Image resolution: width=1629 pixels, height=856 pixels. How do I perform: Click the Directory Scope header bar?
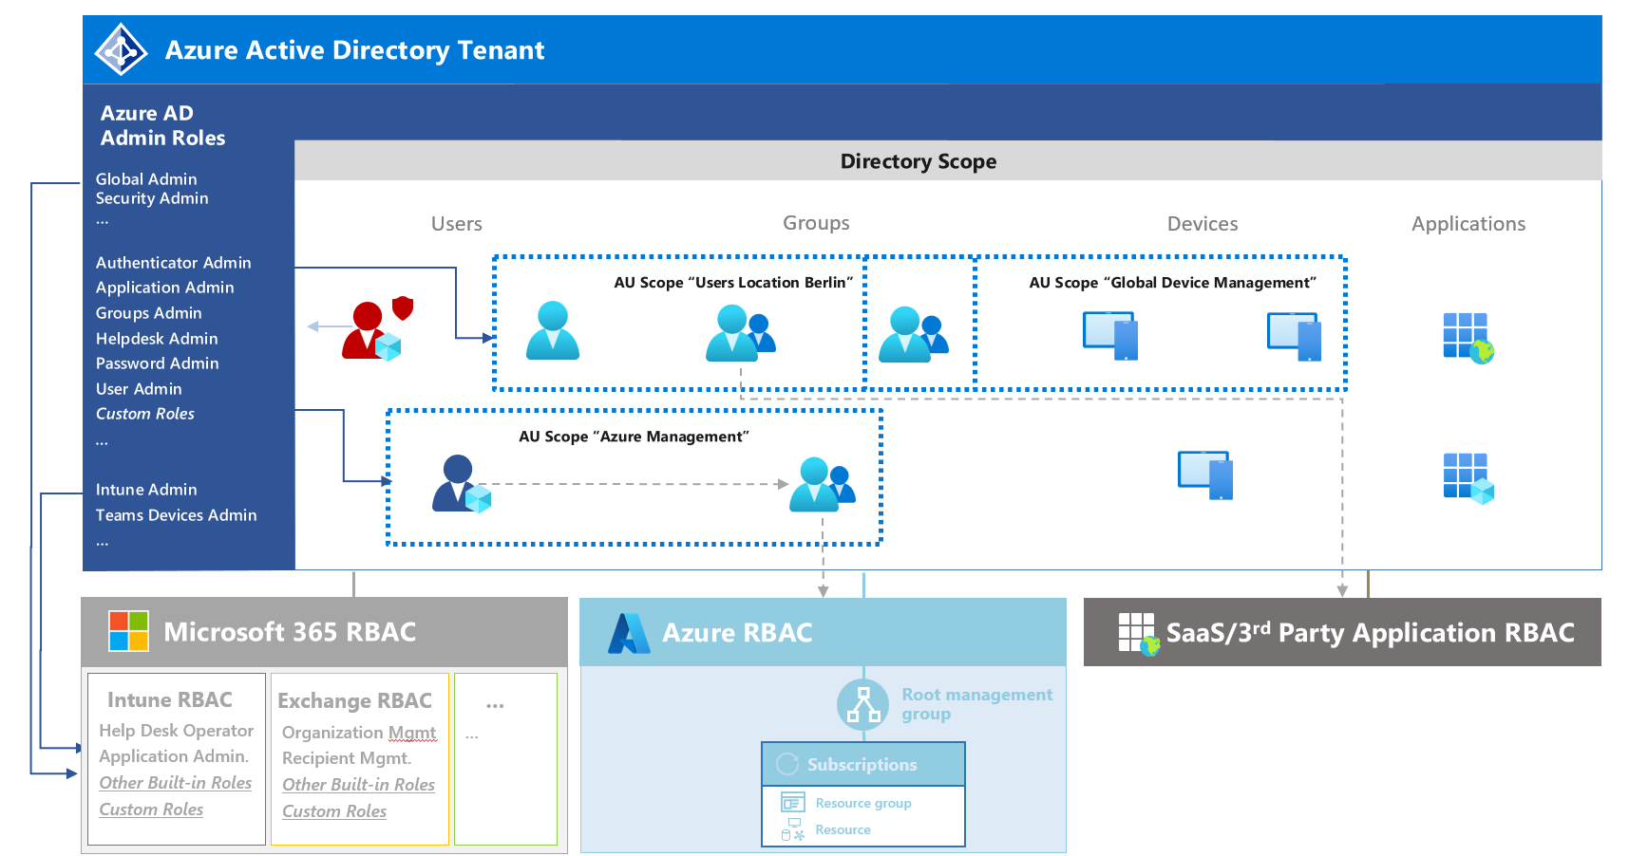(x=948, y=161)
